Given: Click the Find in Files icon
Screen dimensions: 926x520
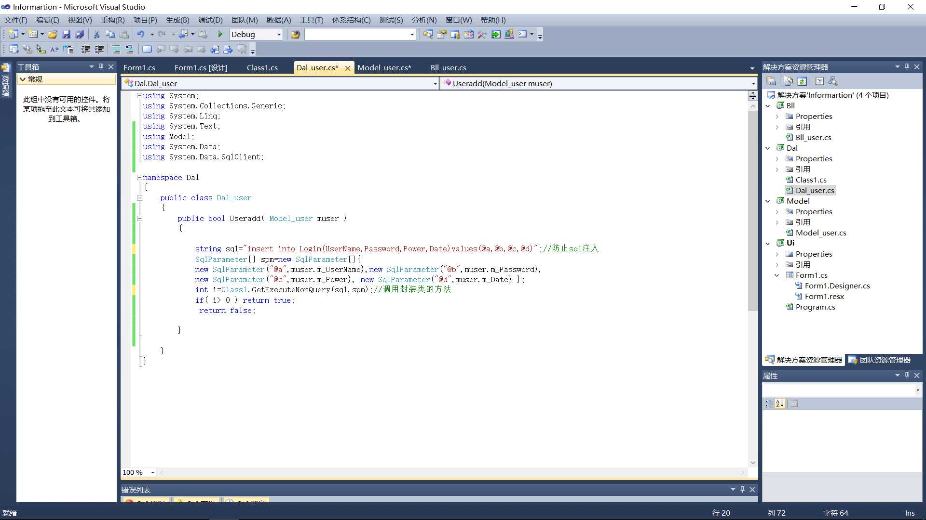Looking at the screenshot, I should point(296,34).
